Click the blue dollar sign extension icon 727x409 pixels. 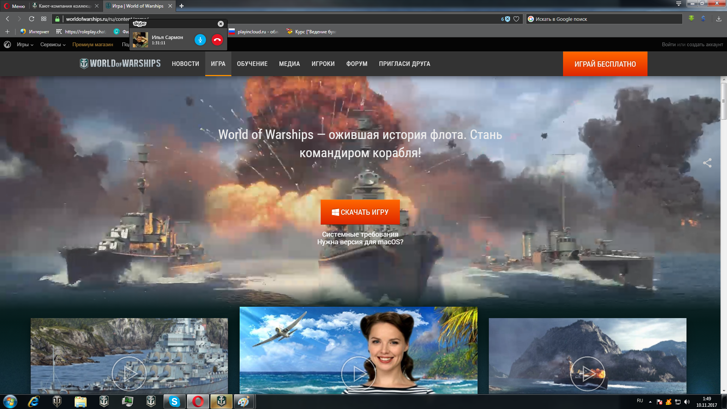[703, 19]
